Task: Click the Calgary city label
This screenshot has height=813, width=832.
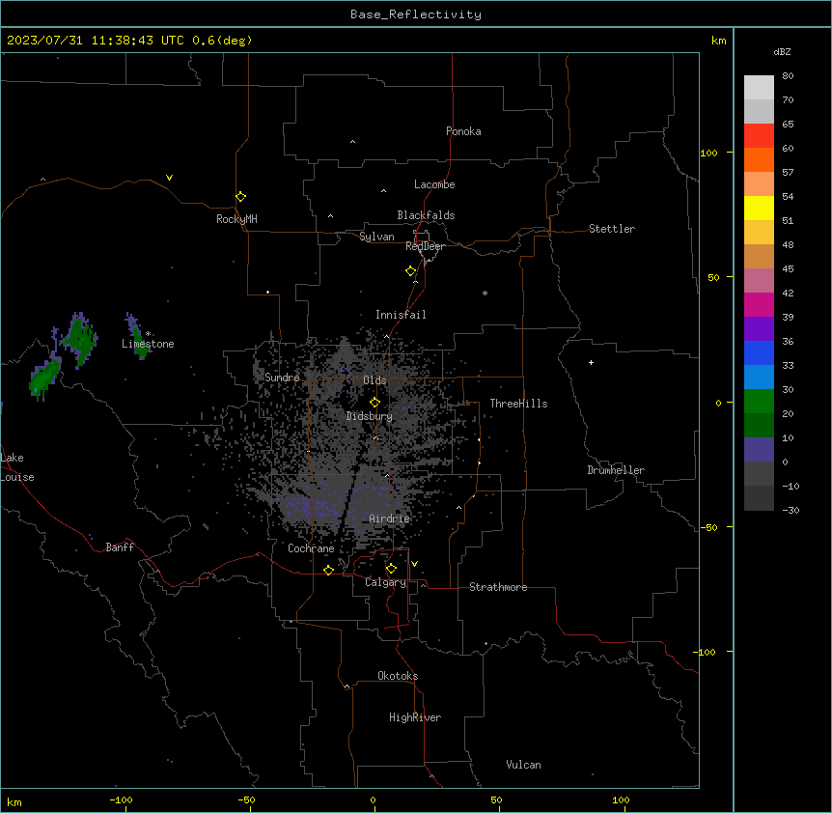Action: point(385,582)
